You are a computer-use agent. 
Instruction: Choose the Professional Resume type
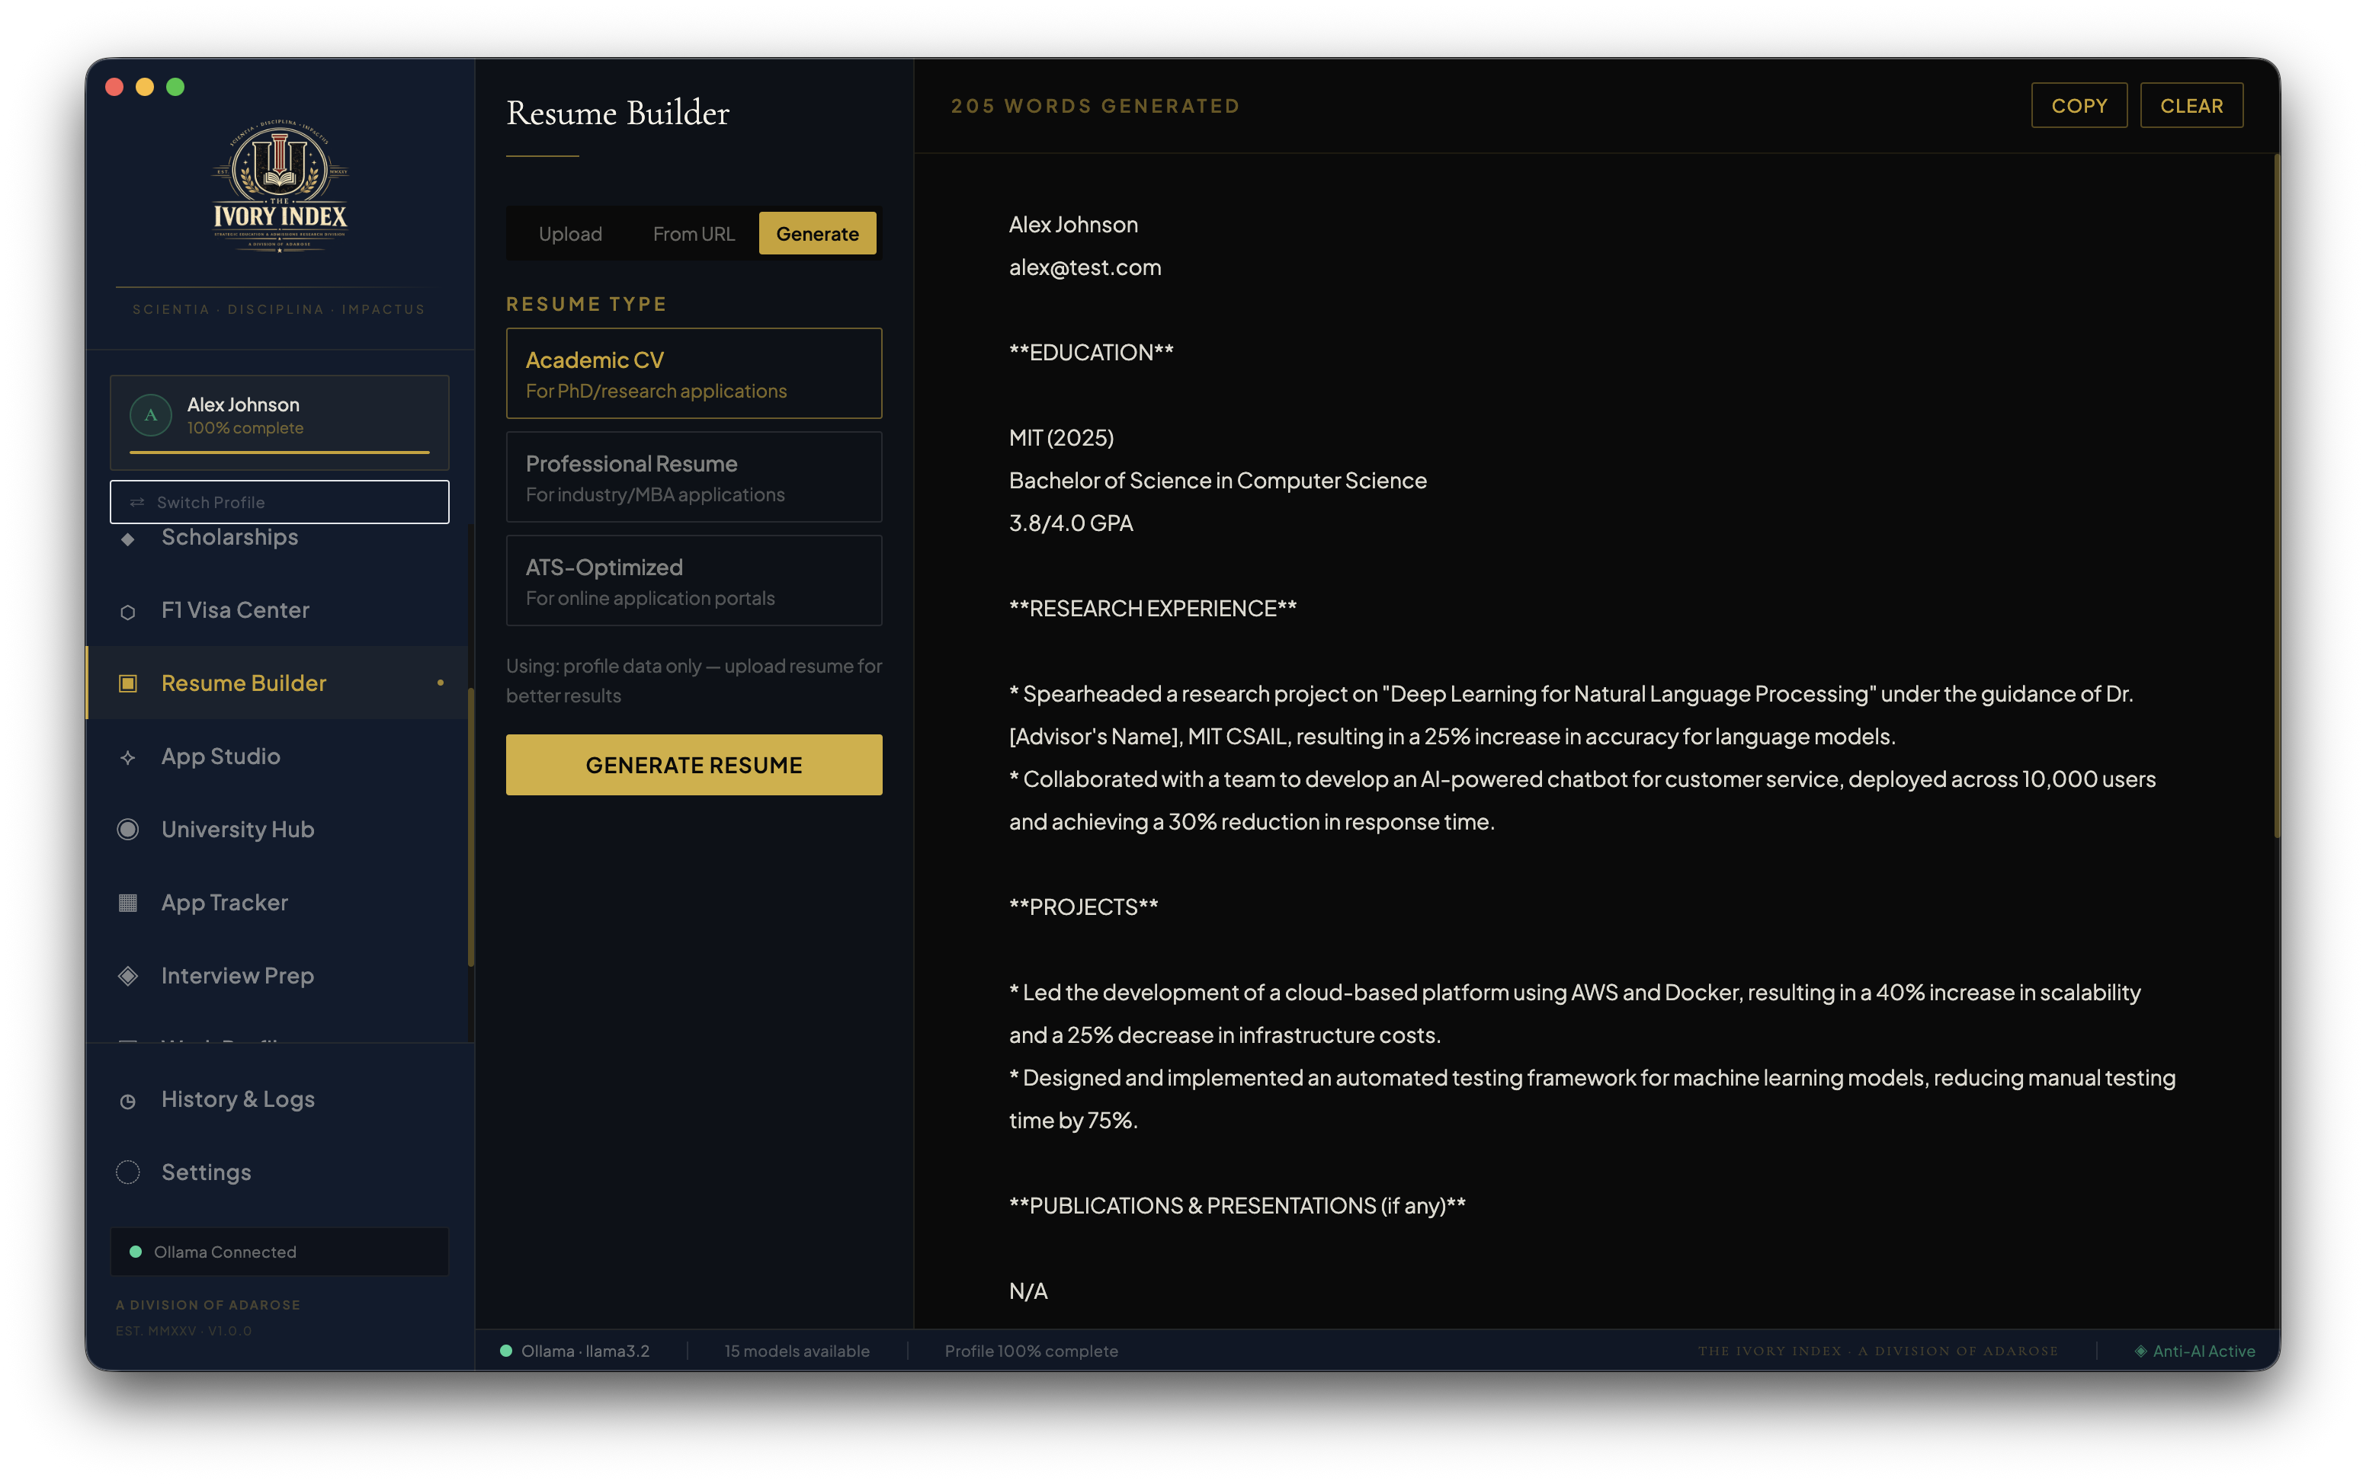coord(693,478)
